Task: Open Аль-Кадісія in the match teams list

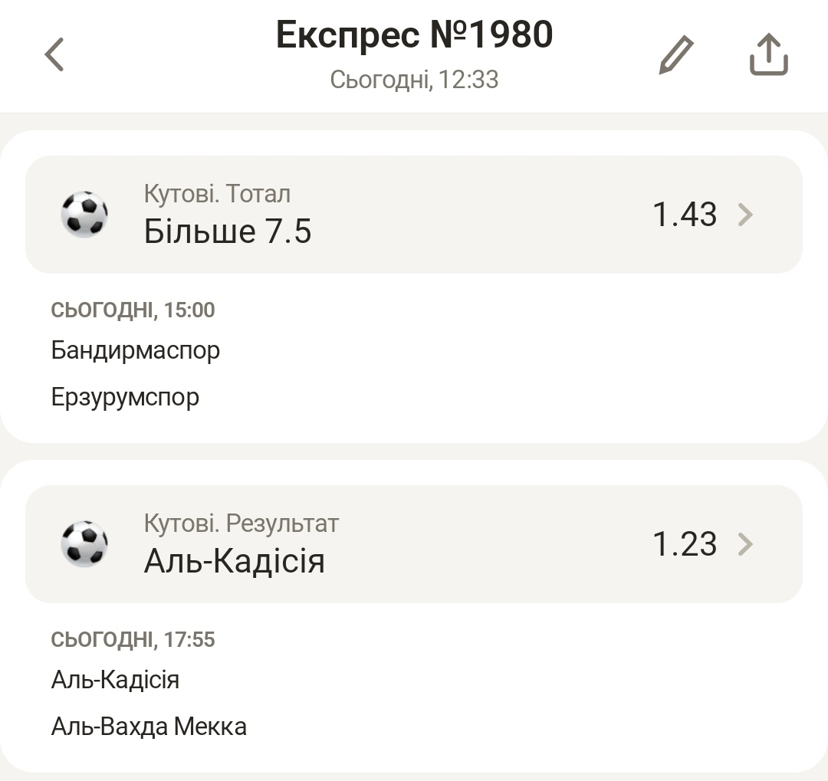Action: [115, 680]
